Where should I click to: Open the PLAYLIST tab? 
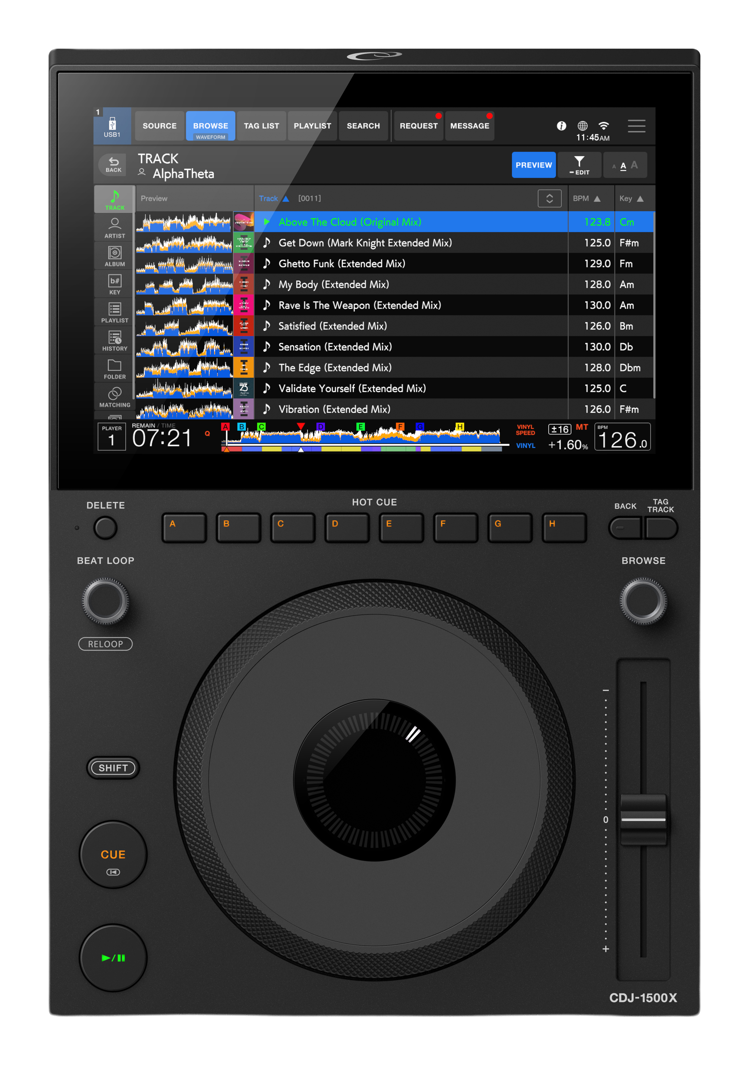click(312, 126)
